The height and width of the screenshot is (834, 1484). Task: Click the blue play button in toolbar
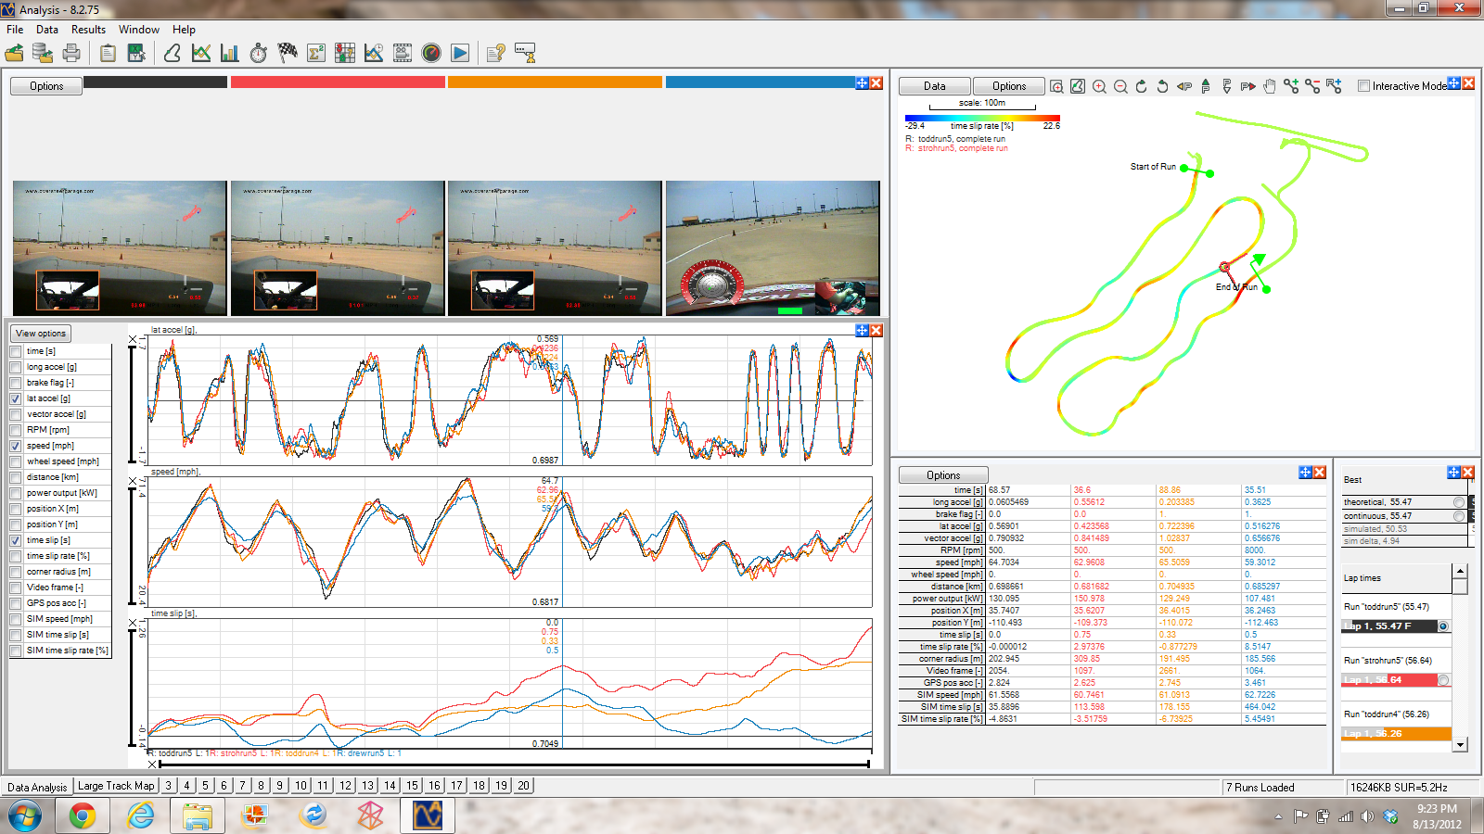click(x=460, y=54)
